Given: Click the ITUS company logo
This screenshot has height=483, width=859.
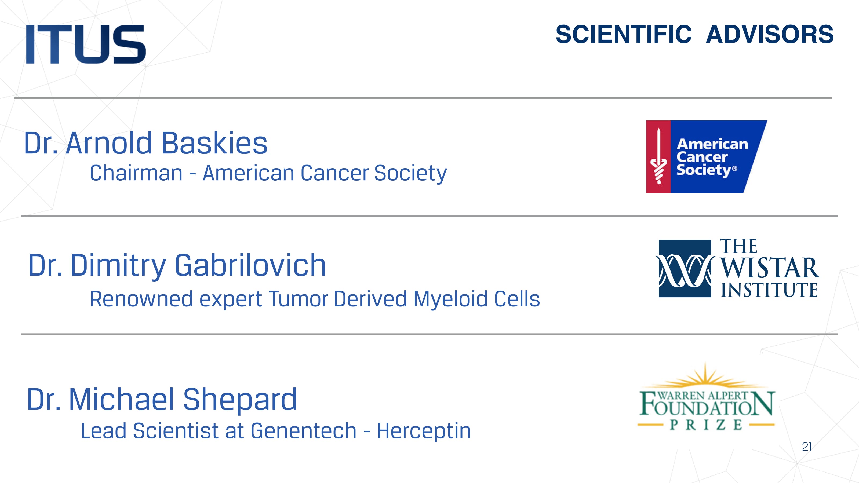Looking at the screenshot, I should [x=86, y=44].
